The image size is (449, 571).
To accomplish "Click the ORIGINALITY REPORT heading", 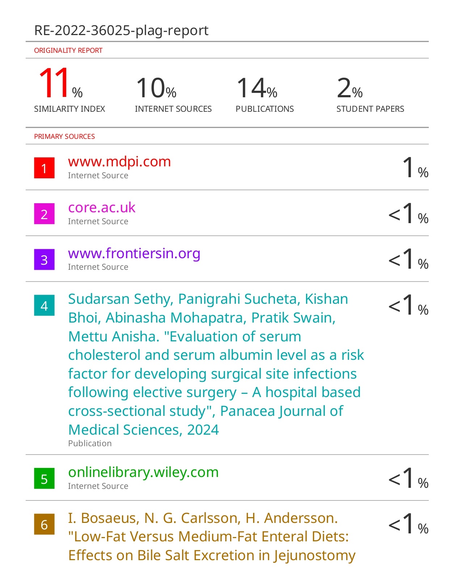I will point(68,50).
